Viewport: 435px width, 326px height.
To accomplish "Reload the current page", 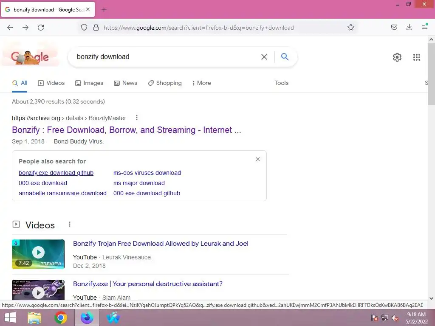I will pyautogui.click(x=41, y=28).
